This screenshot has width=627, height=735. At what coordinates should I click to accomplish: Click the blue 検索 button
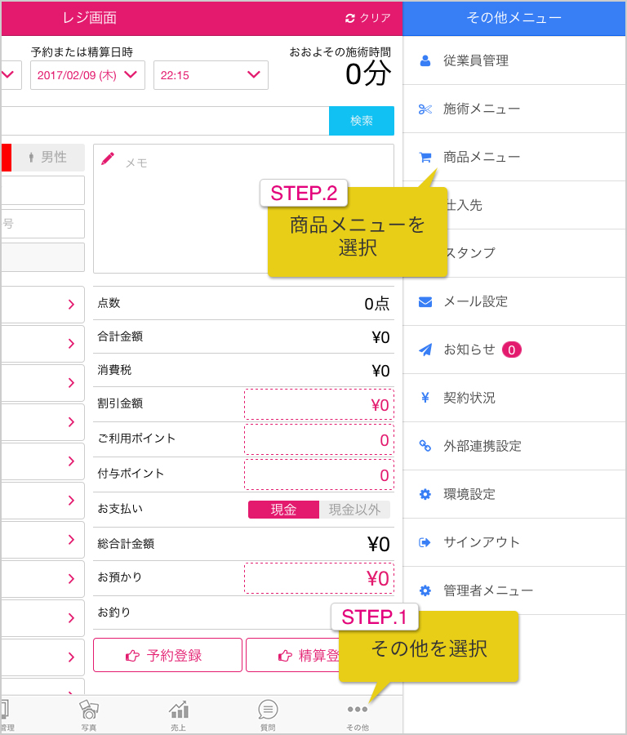tap(362, 121)
